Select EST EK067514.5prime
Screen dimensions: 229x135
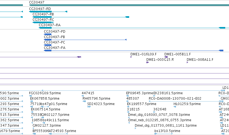(x=45, y=109)
